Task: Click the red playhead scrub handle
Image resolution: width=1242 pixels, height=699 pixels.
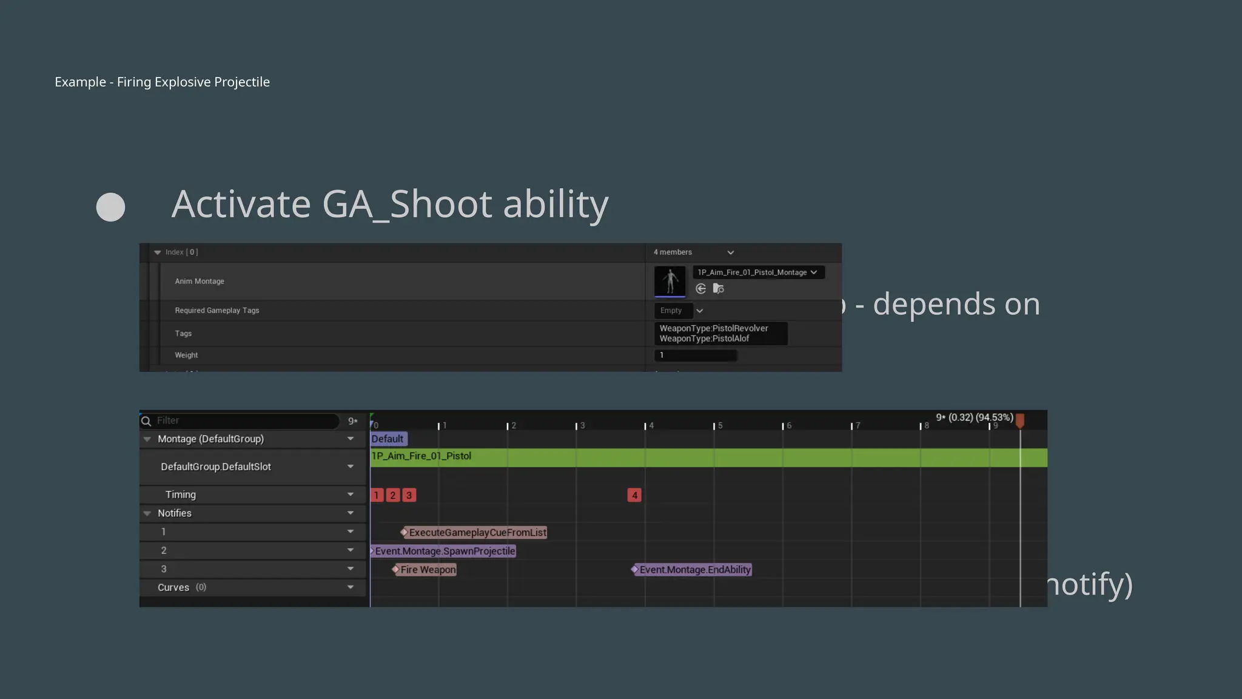Action: pos(1020,420)
